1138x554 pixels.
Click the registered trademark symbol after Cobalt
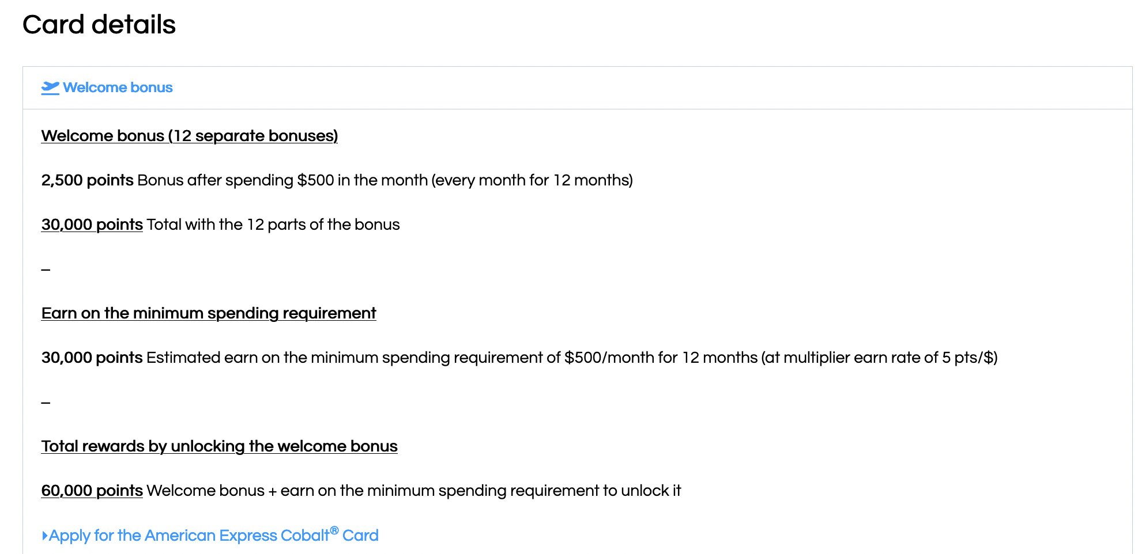coord(334,530)
